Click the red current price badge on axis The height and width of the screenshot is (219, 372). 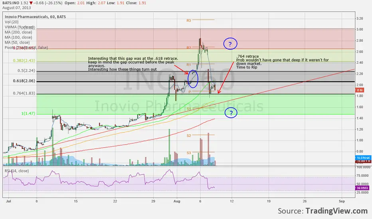point(359,90)
